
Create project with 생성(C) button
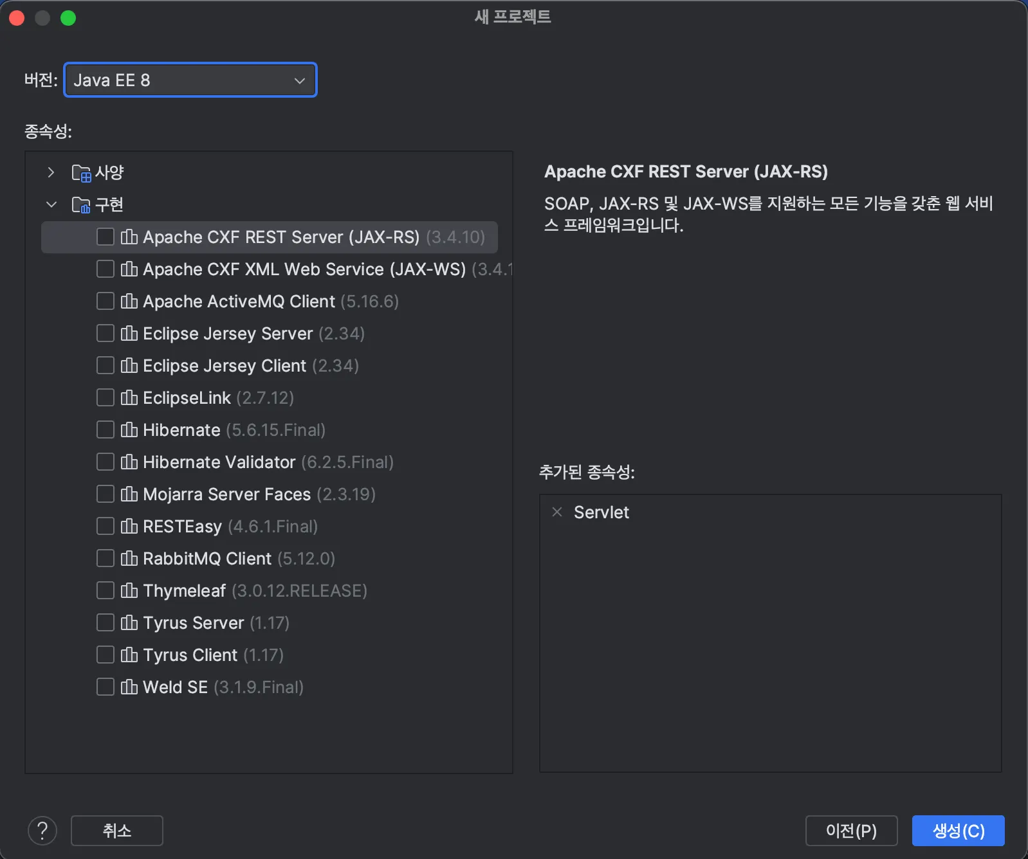click(x=959, y=831)
